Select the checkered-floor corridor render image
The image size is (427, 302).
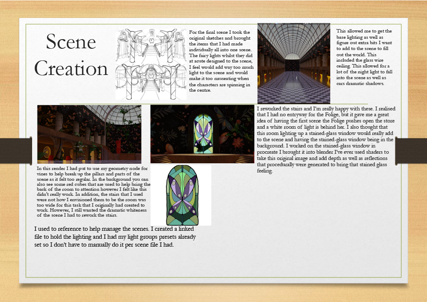pyautogui.click(x=294, y=63)
